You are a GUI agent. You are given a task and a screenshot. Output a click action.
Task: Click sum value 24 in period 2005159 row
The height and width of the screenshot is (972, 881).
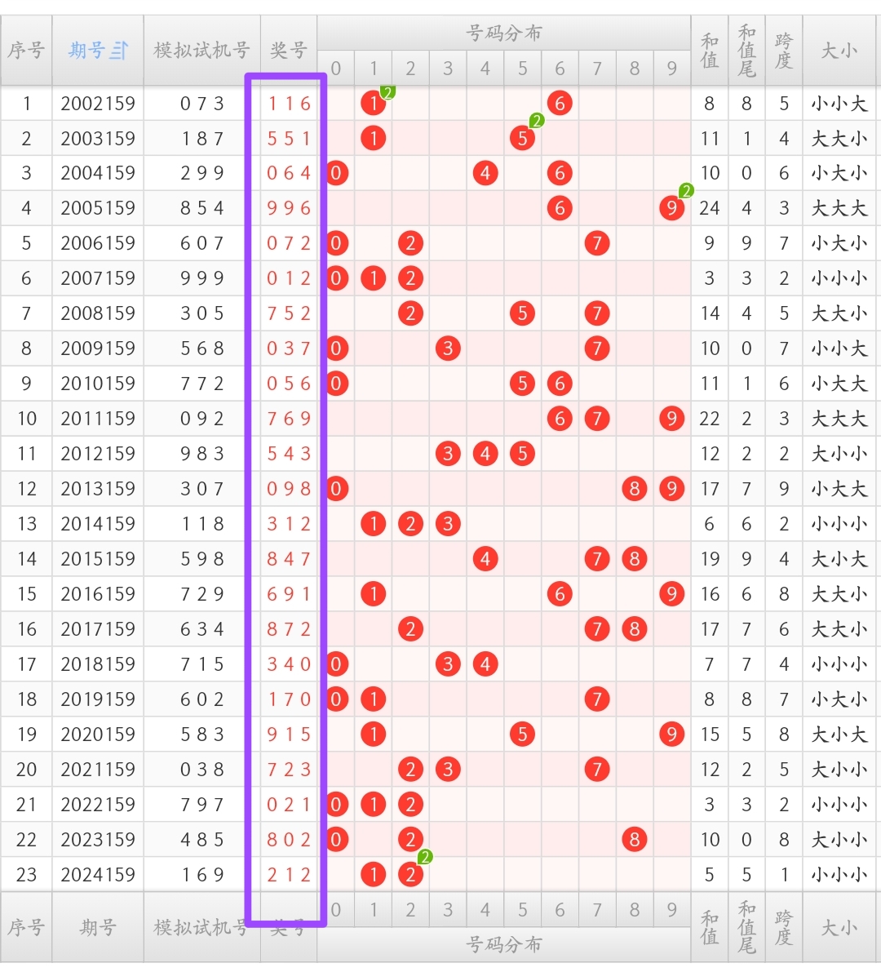(710, 208)
